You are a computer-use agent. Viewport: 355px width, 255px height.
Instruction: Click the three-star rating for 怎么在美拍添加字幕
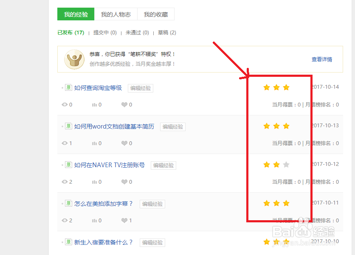[276, 203]
